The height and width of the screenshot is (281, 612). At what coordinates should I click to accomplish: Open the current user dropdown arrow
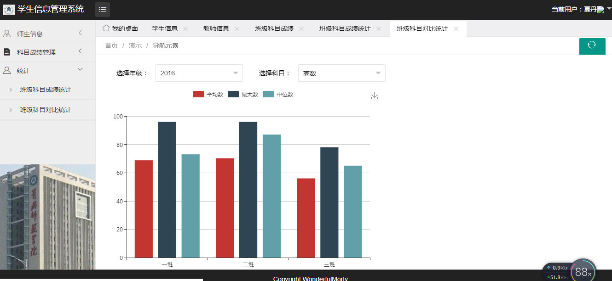click(x=609, y=8)
